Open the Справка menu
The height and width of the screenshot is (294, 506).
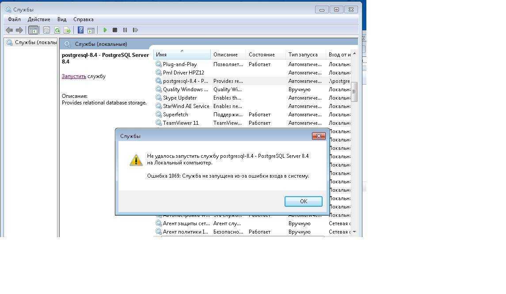(83, 19)
